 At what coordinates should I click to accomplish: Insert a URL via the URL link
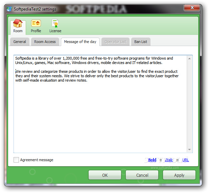point(186,160)
